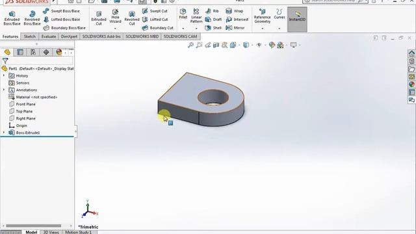Click Zoom to Area view icon
The height and width of the screenshot is (234, 416).
coord(199,45)
